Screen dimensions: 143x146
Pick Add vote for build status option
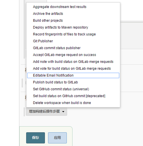pos(73,69)
